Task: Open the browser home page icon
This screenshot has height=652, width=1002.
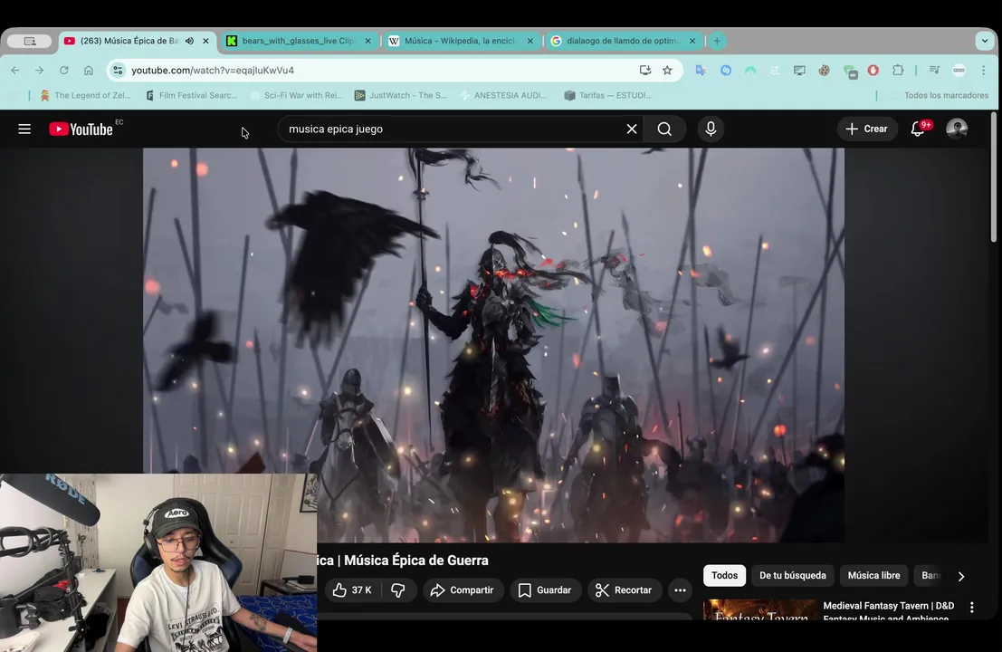Action: [88, 71]
